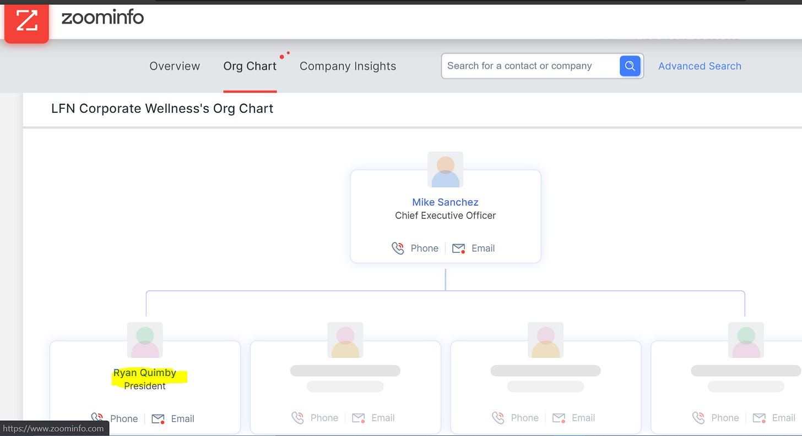
Task: Click phone icon on third hidden contact card
Action: (498, 418)
